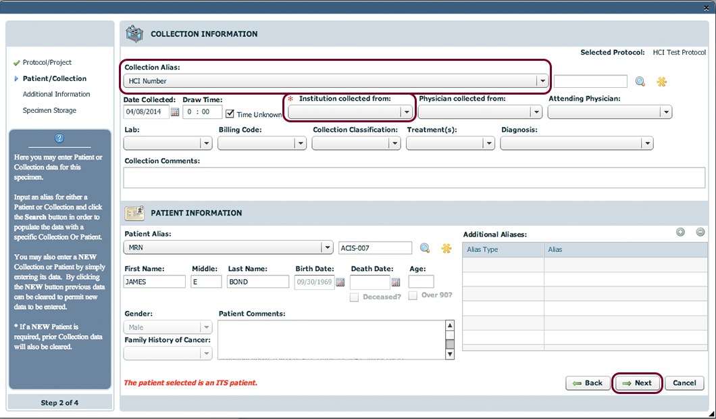
Task: Click the Patient Comments scrollbar thumb
Action: [450, 344]
